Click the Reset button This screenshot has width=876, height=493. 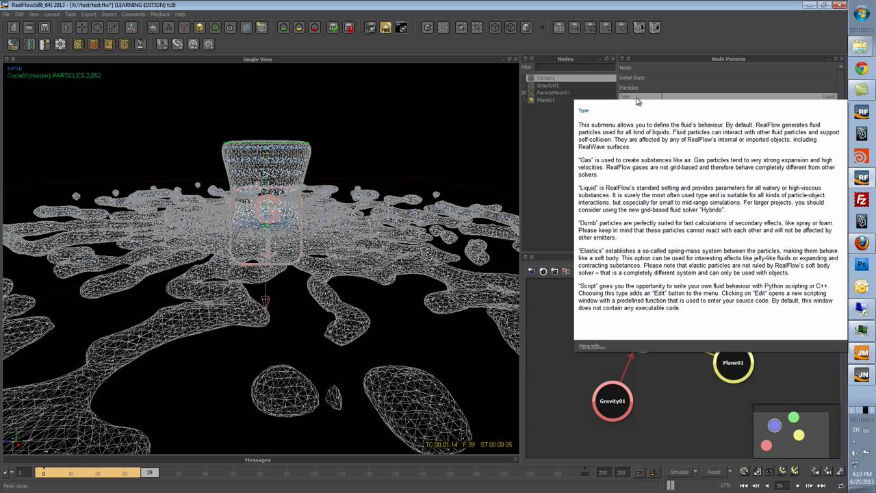714,472
